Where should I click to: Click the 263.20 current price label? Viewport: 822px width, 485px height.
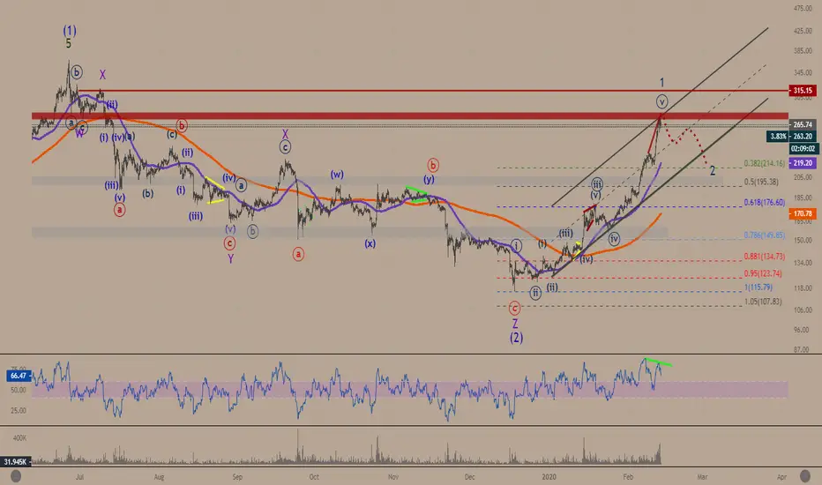(802, 137)
